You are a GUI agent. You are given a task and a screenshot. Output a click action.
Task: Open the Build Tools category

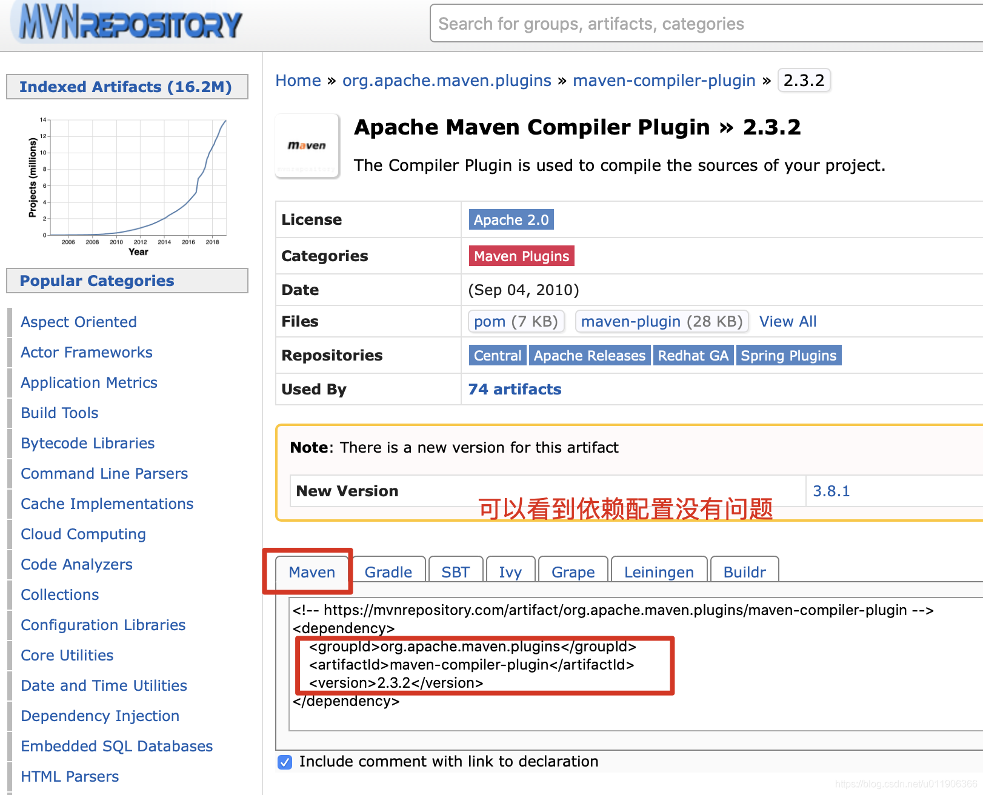pos(59,413)
